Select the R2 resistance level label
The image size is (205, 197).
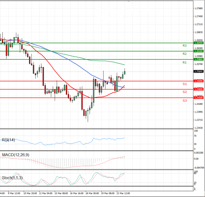coord(184,54)
